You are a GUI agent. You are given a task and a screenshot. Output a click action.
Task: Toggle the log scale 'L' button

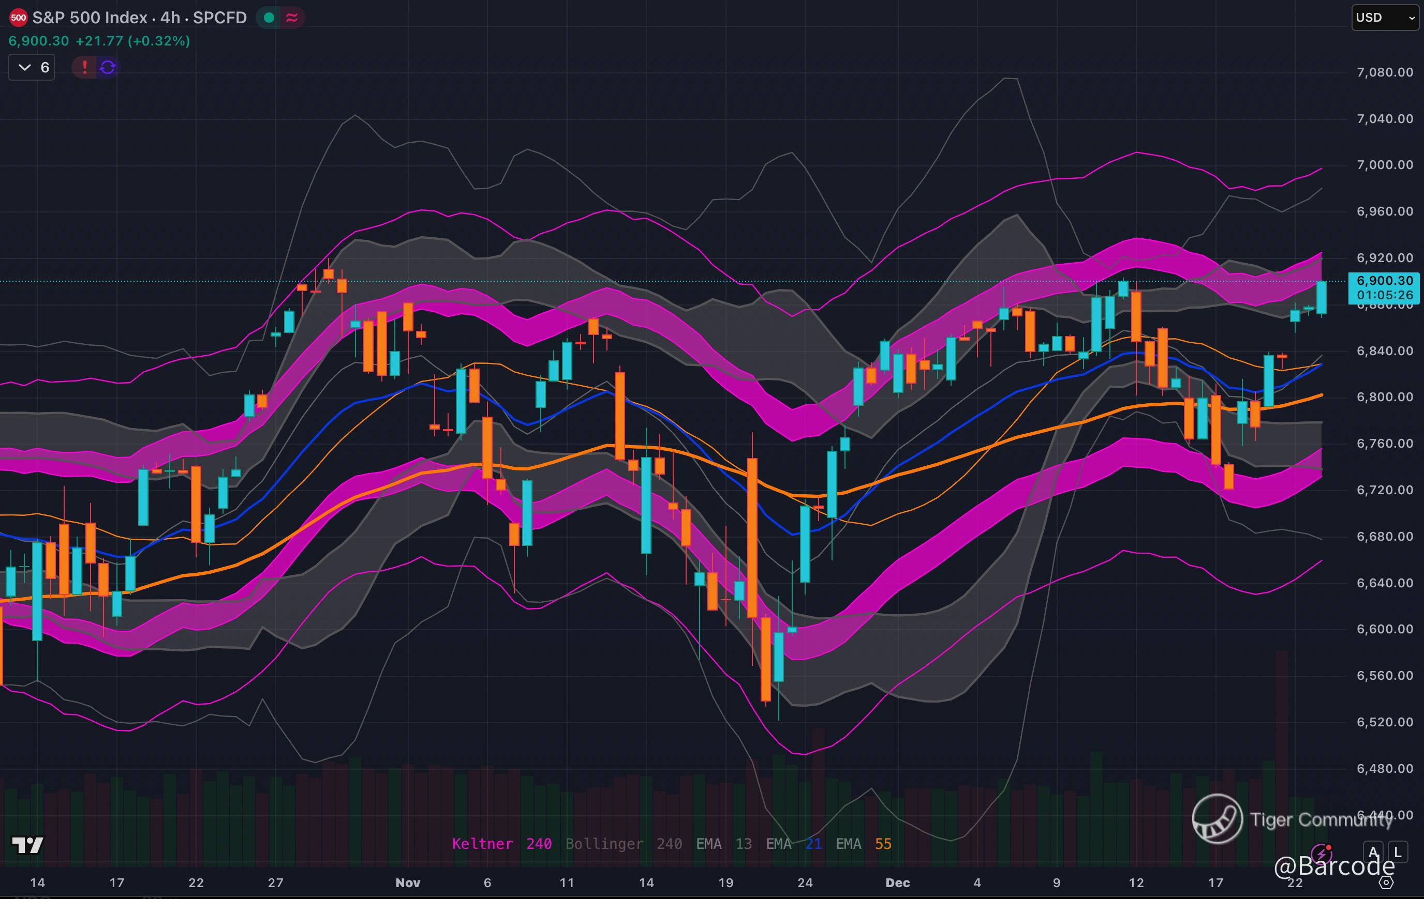[1398, 852]
